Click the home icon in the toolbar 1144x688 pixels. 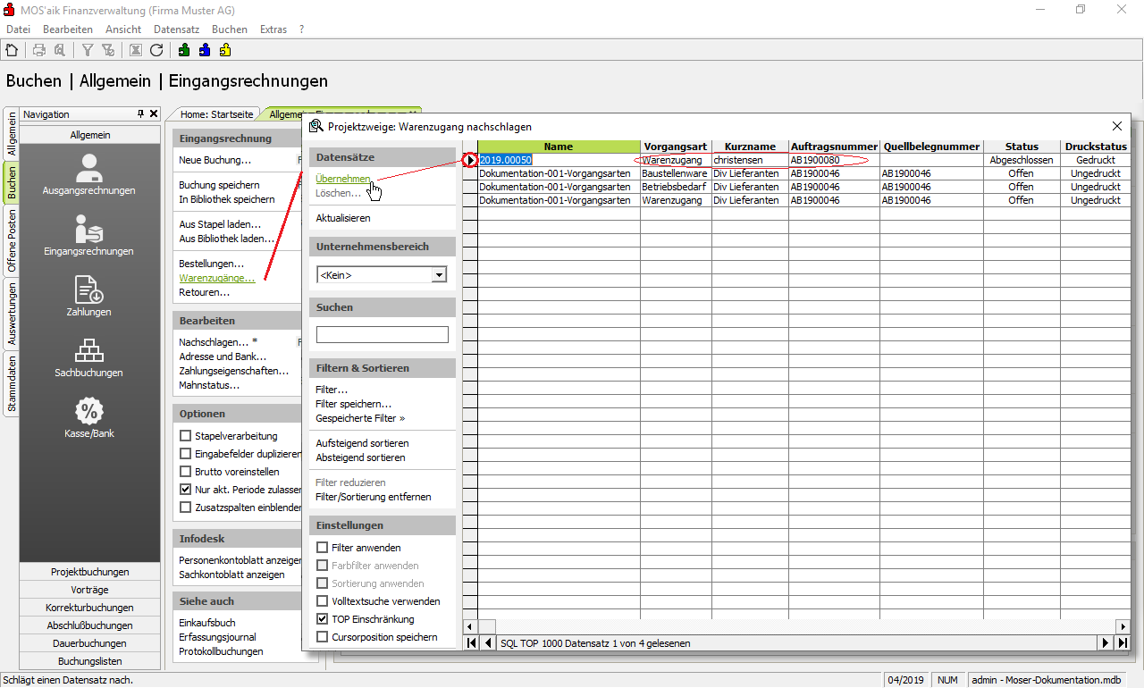(12, 51)
